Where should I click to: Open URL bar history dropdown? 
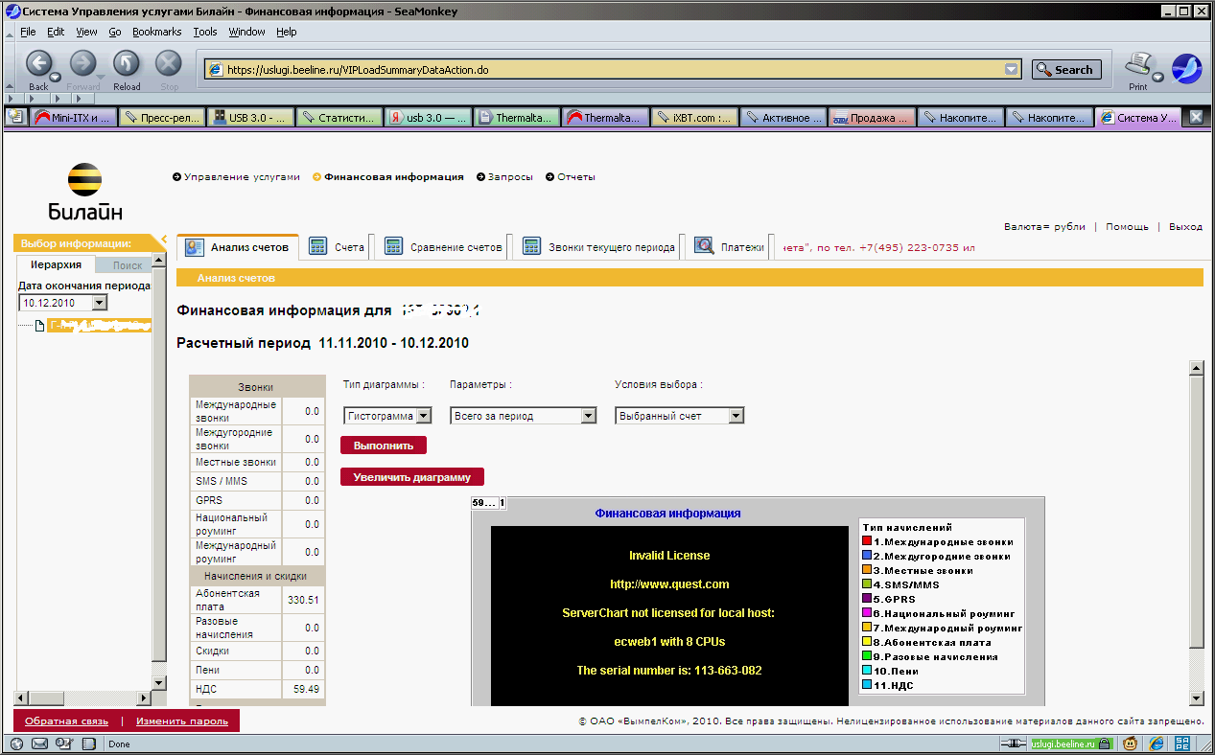[x=1011, y=70]
